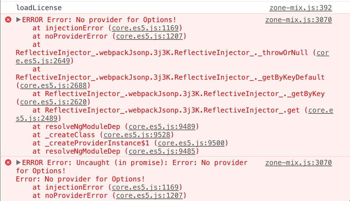The image size is (350, 201).
Task: Follow the core.es5.js:2688 link
Action: (x=53, y=86)
